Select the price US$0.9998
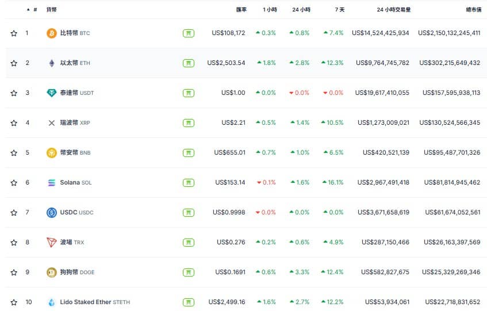 [229, 212]
